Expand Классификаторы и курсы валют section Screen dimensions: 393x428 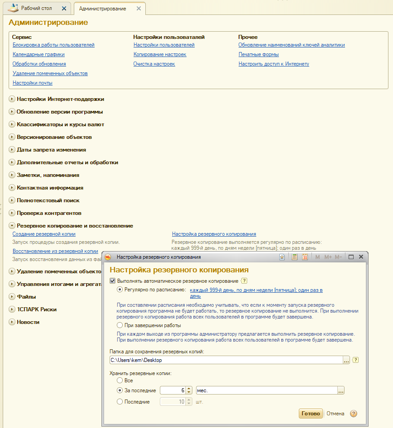tap(12, 124)
